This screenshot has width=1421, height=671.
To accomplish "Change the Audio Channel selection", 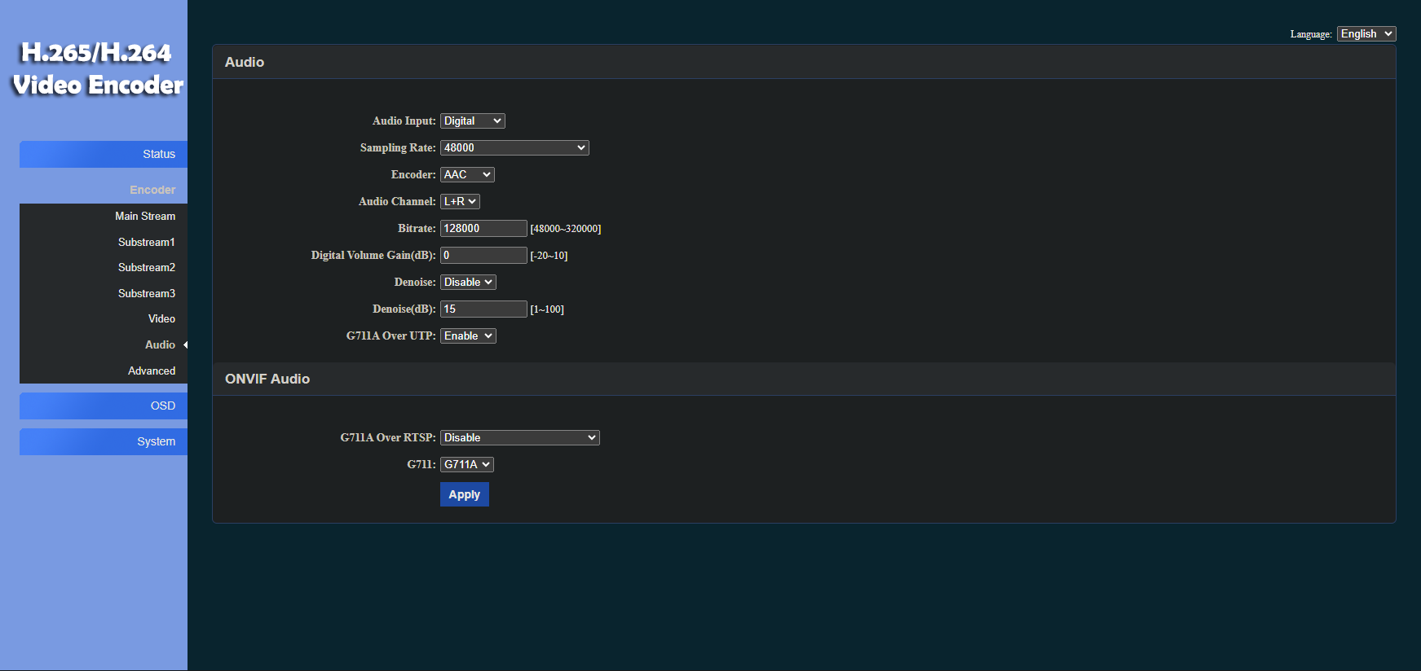I will [x=460, y=201].
